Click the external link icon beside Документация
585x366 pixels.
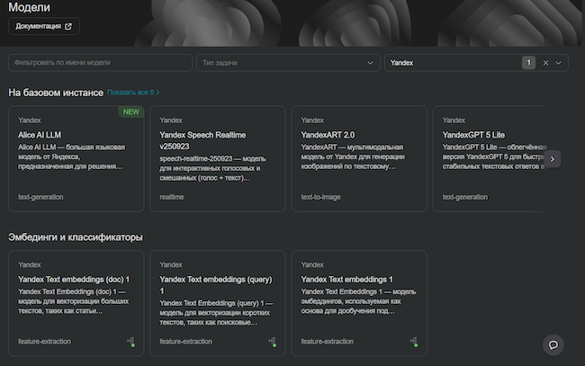(x=68, y=26)
